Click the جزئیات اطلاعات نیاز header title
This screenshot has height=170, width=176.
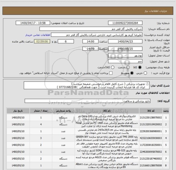(156, 11)
